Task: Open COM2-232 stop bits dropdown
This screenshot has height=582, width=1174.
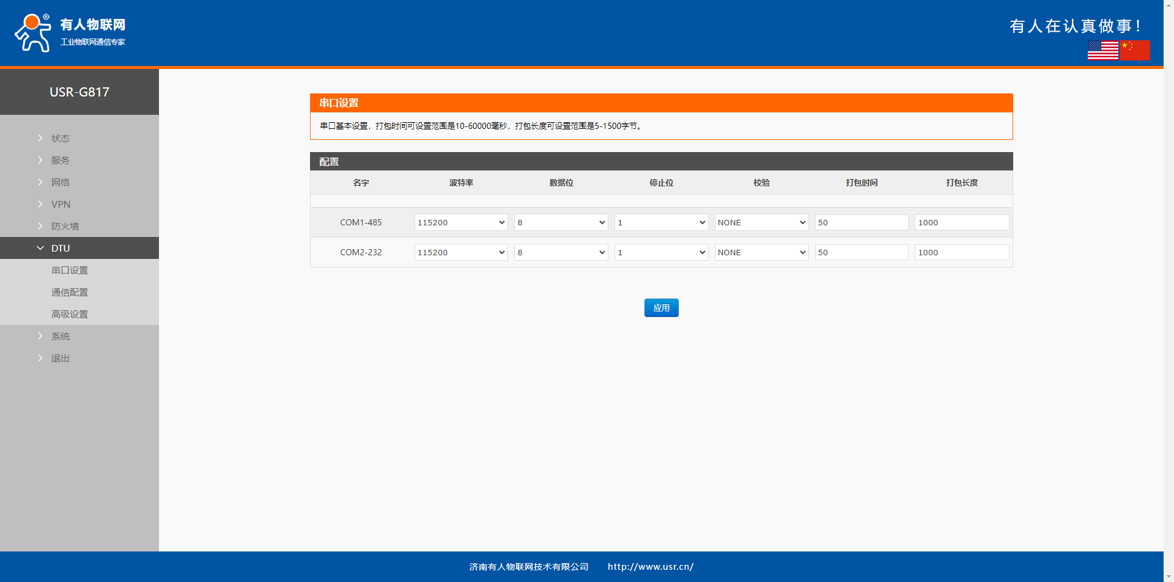Action: (x=661, y=252)
